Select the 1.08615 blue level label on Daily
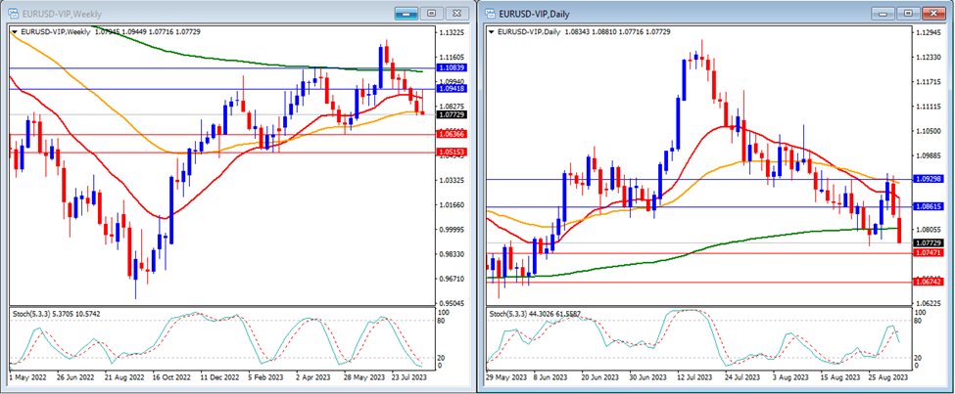Viewport: 955px width, 394px height. click(929, 207)
